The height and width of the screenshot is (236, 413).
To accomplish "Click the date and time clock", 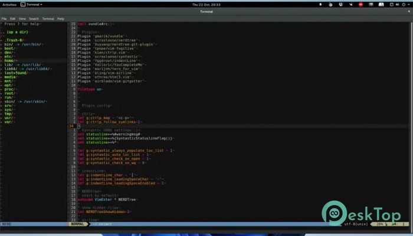I will point(206,5).
